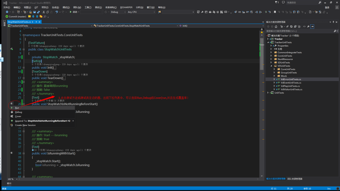Click the Save All toolbar icon
The height and width of the screenshot is (191, 340).
point(38,12)
